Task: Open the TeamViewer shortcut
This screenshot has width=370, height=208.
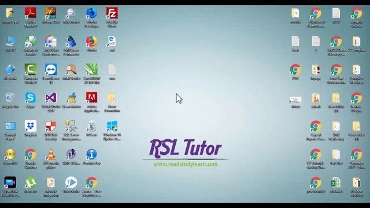Action: pyautogui.click(x=51, y=69)
